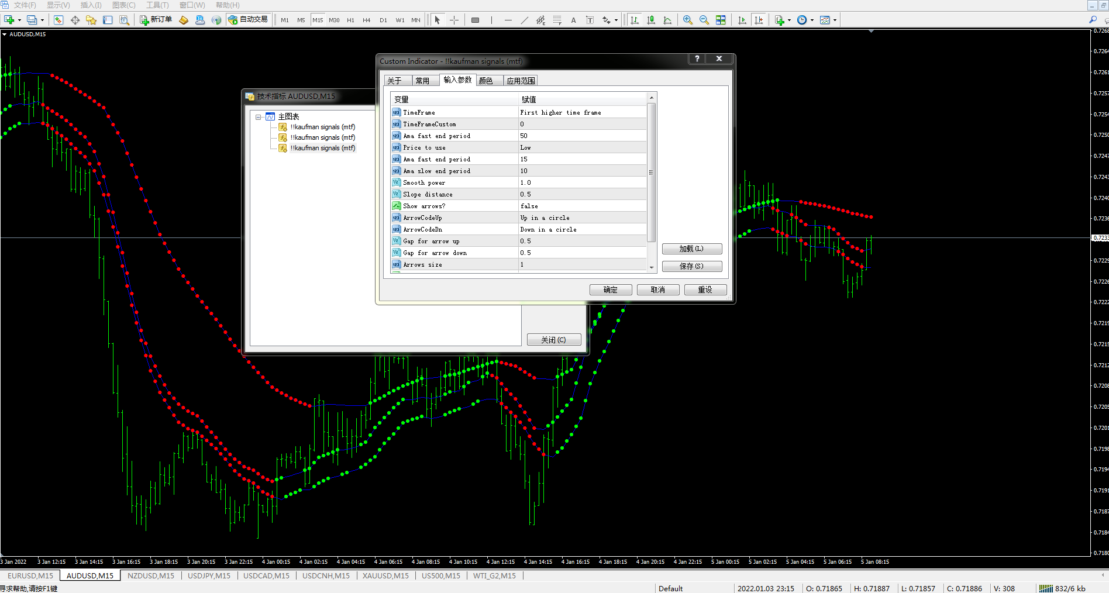The image size is (1109, 593).
Task: Open the EURUSD,M15 chart tab
Action: (30, 575)
